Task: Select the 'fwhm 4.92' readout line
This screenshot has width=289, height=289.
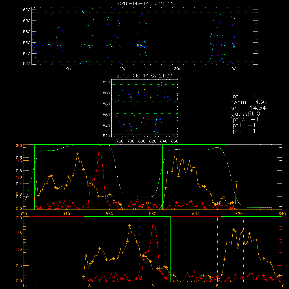Action: point(249,102)
